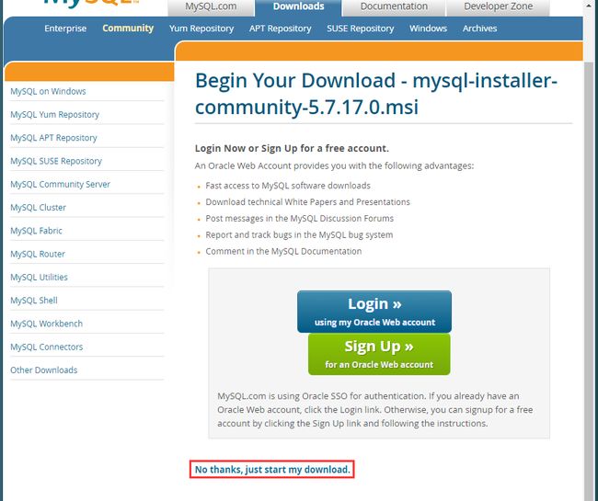Open the Archives nav item

point(479,28)
